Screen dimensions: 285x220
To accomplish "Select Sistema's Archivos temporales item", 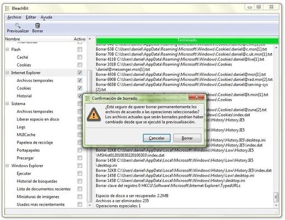I will [x=35, y=112].
